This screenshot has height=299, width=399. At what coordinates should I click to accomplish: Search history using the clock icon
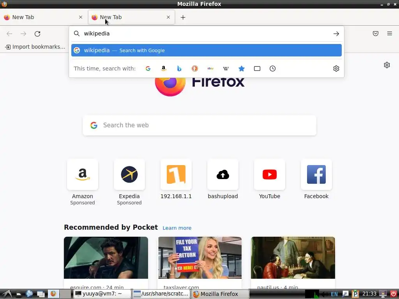pos(272,69)
